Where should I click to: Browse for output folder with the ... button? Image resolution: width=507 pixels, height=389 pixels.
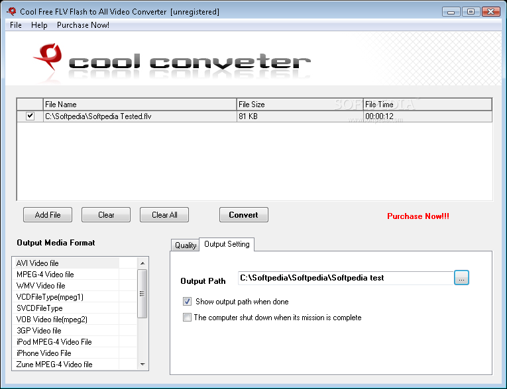[461, 278]
